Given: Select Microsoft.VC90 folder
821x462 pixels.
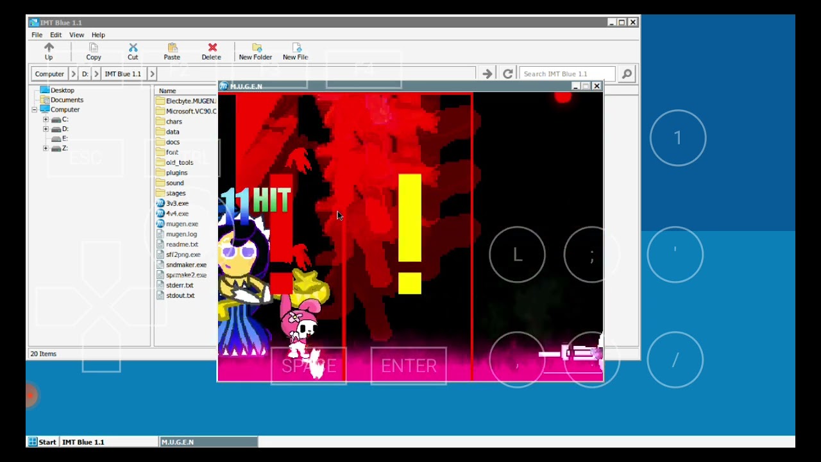Looking at the screenshot, I should point(186,111).
